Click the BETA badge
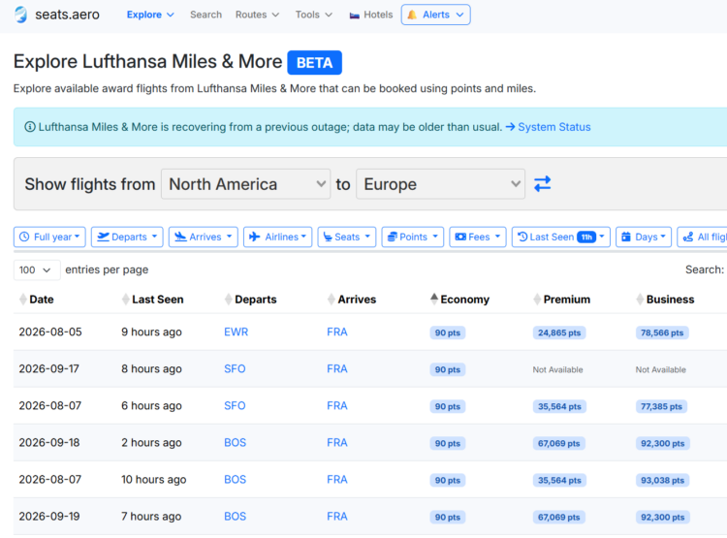This screenshot has width=727, height=538. (x=314, y=63)
